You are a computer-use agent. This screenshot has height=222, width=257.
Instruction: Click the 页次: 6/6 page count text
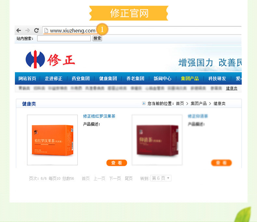click(38, 178)
